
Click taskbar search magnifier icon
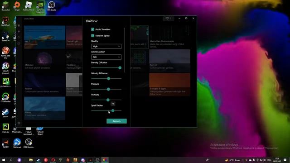[x=11, y=160]
